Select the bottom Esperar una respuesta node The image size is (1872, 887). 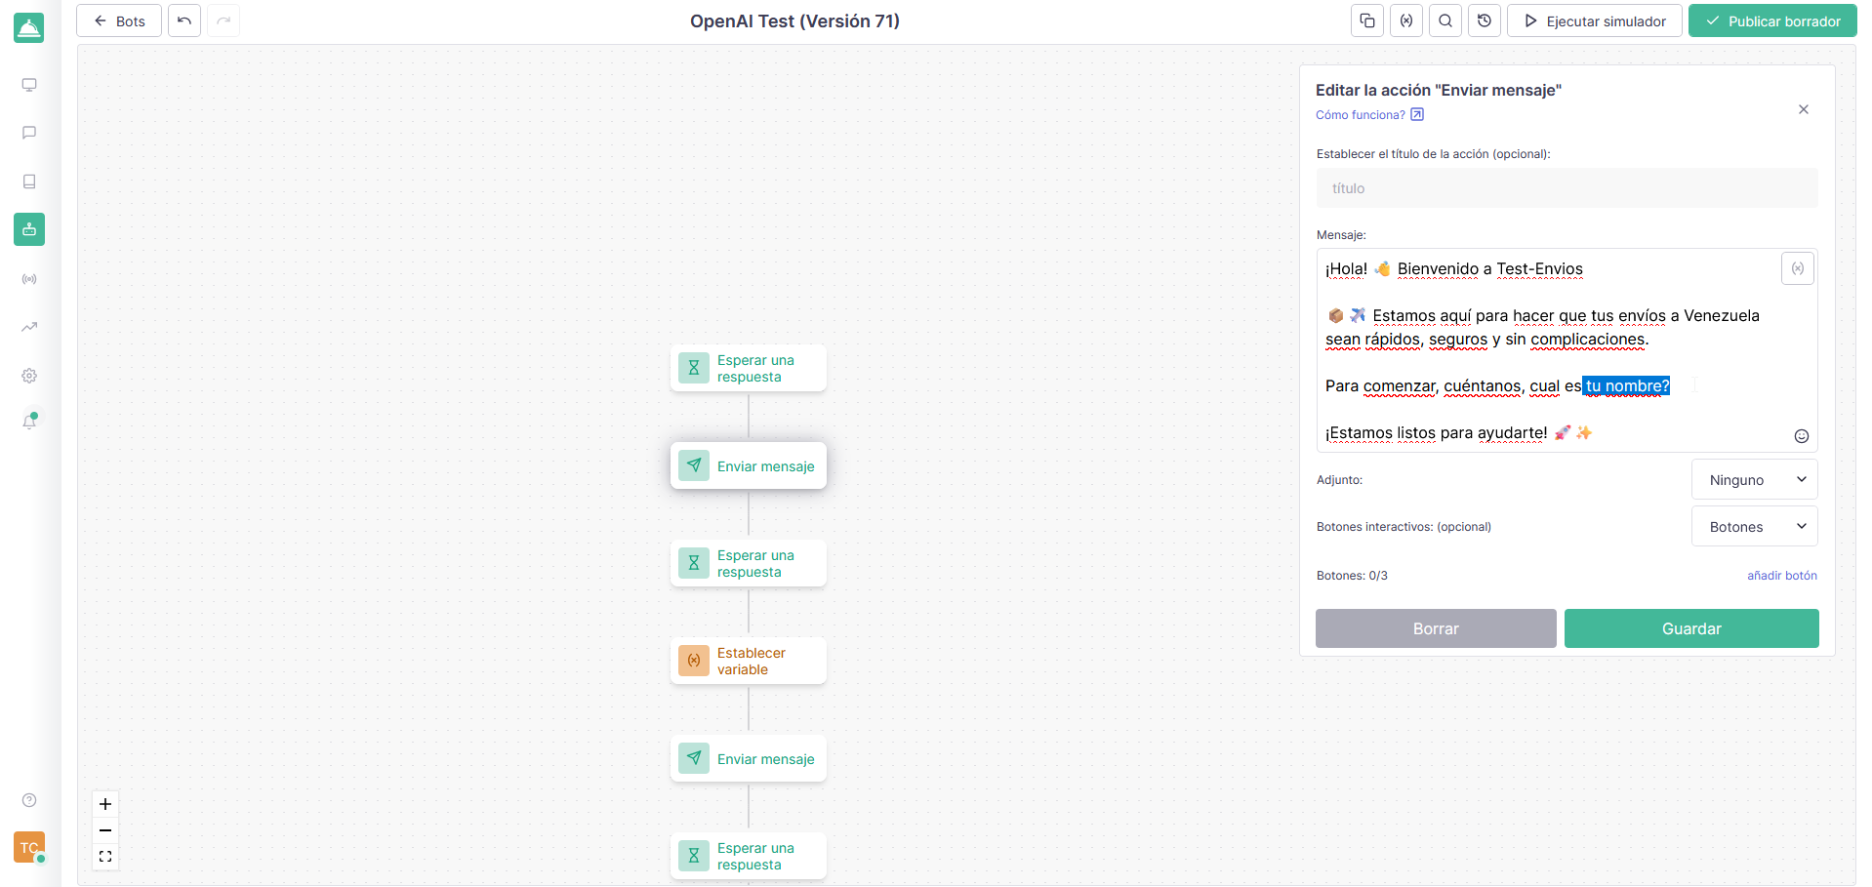[x=749, y=856]
